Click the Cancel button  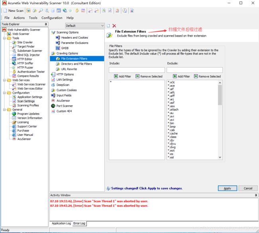pos(248,188)
